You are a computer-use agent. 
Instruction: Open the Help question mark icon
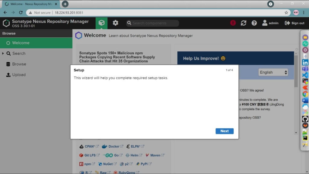[254, 23]
